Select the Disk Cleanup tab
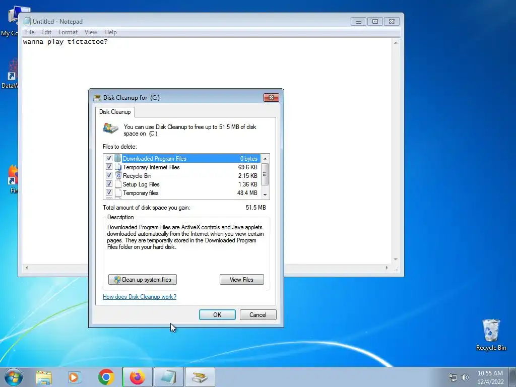The image size is (516, 387). point(115,112)
